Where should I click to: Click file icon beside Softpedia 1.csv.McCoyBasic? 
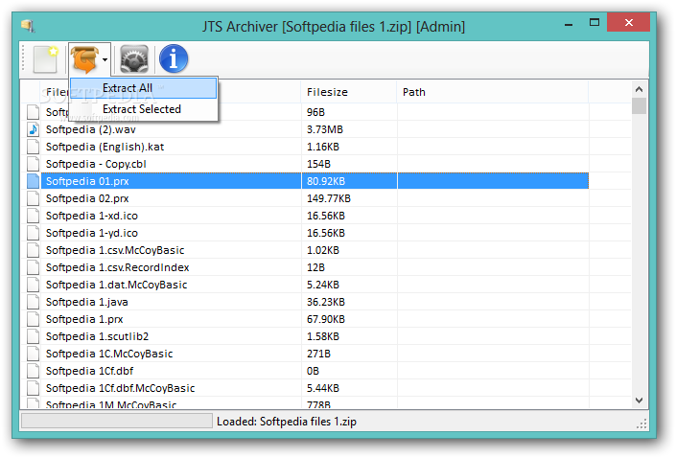tap(34, 250)
